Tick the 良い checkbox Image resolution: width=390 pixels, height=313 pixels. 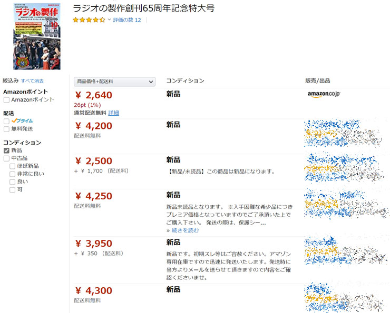[x=12, y=182]
